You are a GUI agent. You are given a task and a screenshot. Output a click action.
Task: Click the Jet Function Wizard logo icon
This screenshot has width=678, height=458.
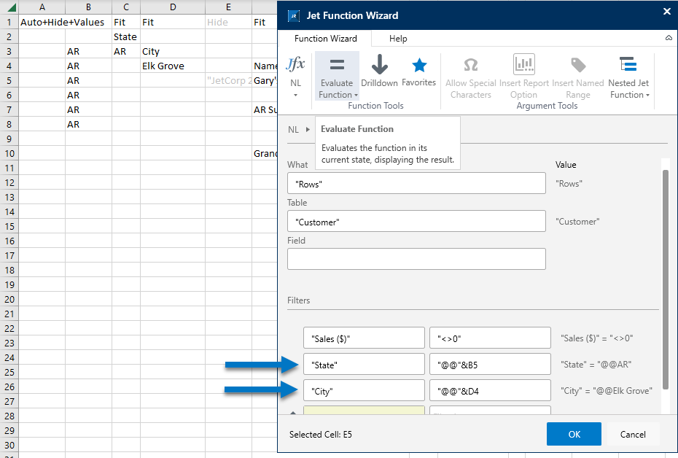click(294, 15)
